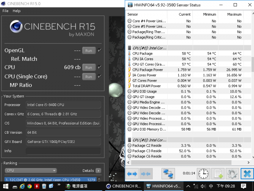This screenshot has height=191, width=254.
Task: Expand the Ranking Details arrow
Action: click(x=98, y=170)
